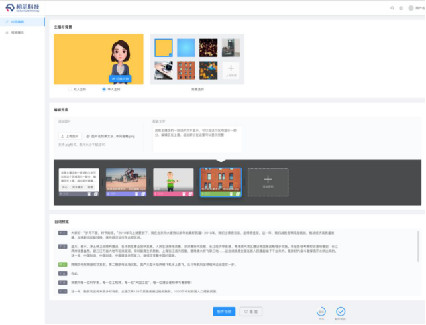Click the 相芯科技 logo
The height and width of the screenshot is (325, 426).
tap(23, 7)
